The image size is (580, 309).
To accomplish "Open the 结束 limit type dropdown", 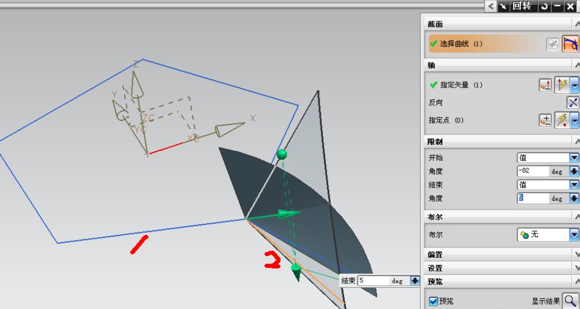I will [x=548, y=185].
